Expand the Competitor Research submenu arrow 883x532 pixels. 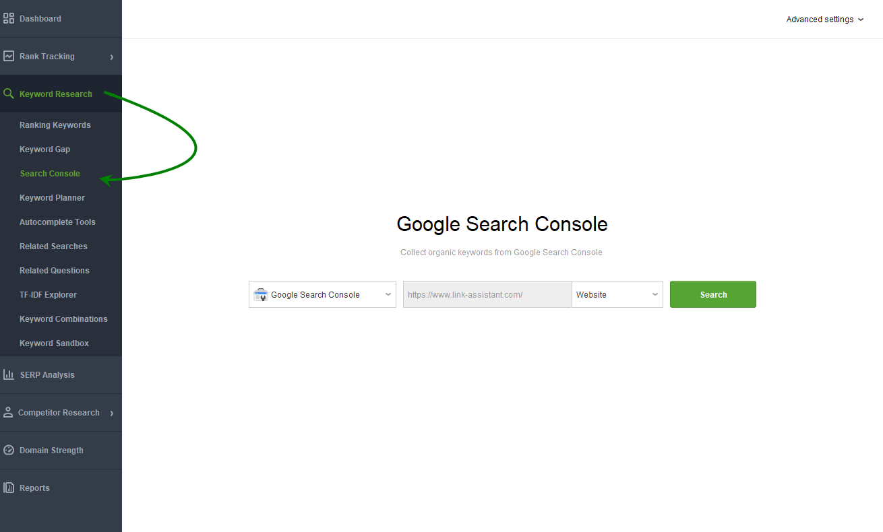(112, 413)
